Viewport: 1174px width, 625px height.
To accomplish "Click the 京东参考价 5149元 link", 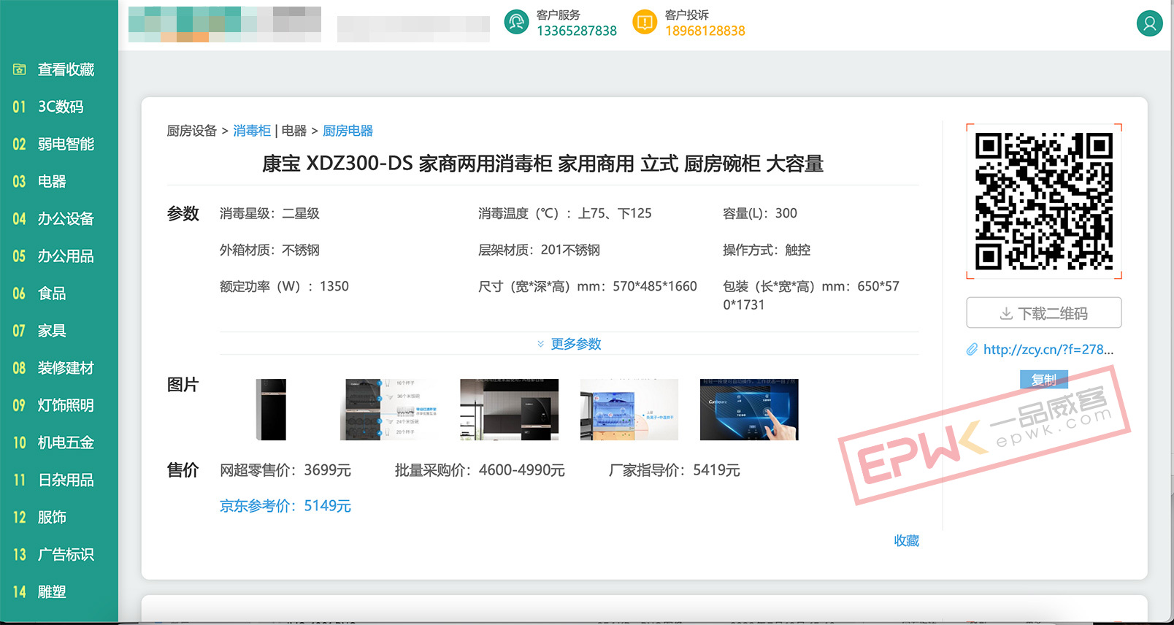I will click(285, 506).
